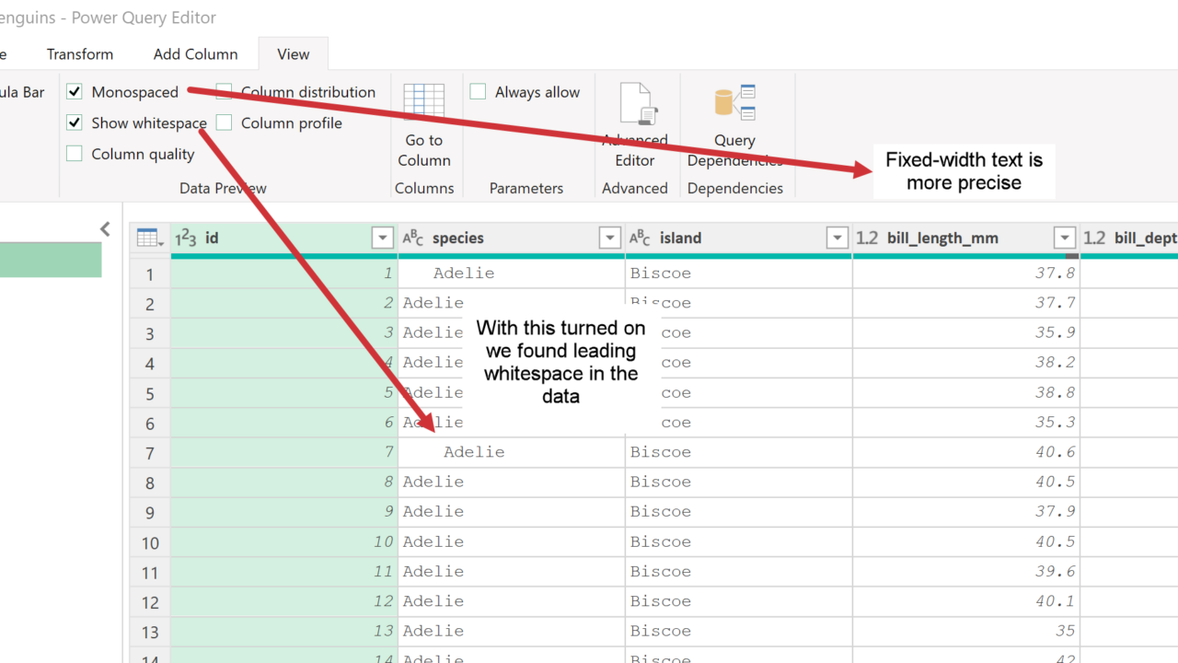The image size is (1178, 663).
Task: Open the Go to Column icon
Action: coord(423,103)
